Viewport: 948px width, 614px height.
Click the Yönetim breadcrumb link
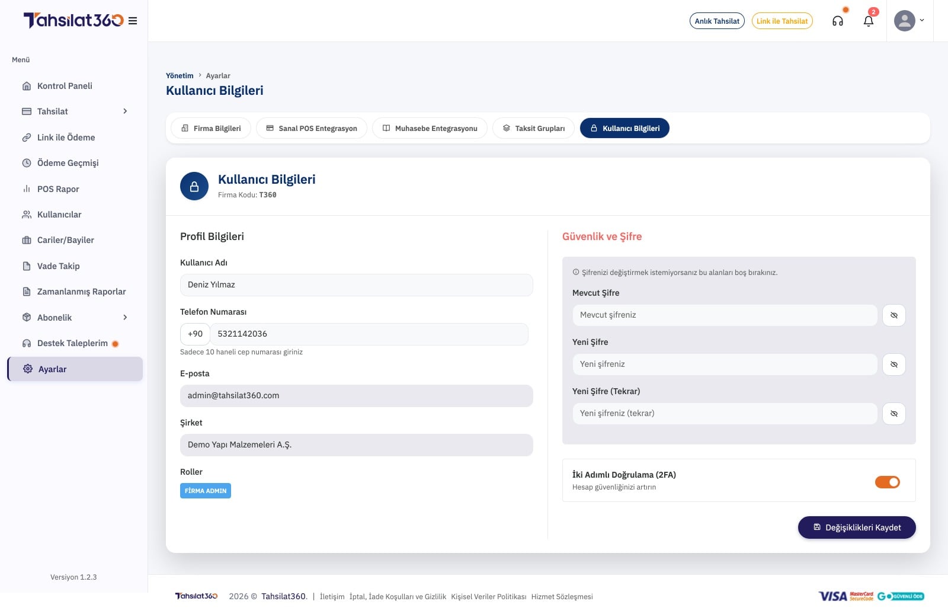180,76
